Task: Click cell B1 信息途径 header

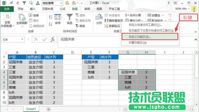Action: [36, 57]
